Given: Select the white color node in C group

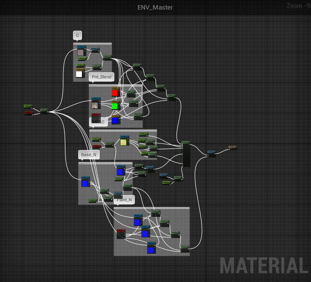Looking at the screenshot, I should click(80, 73).
